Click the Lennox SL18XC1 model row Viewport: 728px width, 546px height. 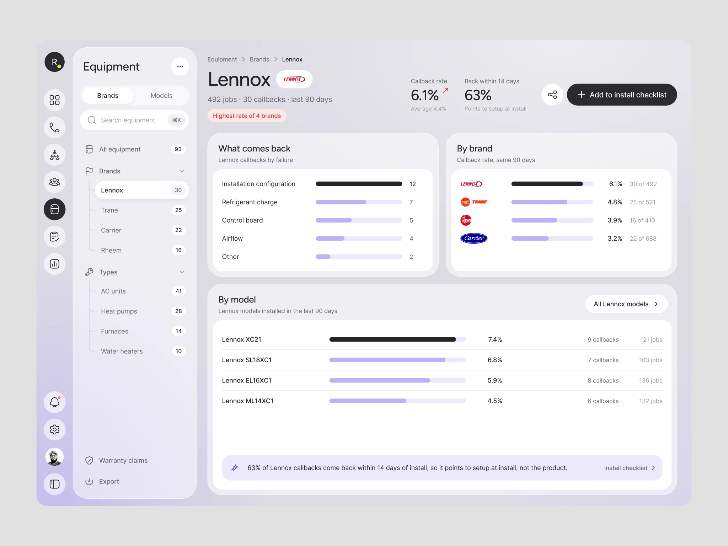(x=442, y=360)
